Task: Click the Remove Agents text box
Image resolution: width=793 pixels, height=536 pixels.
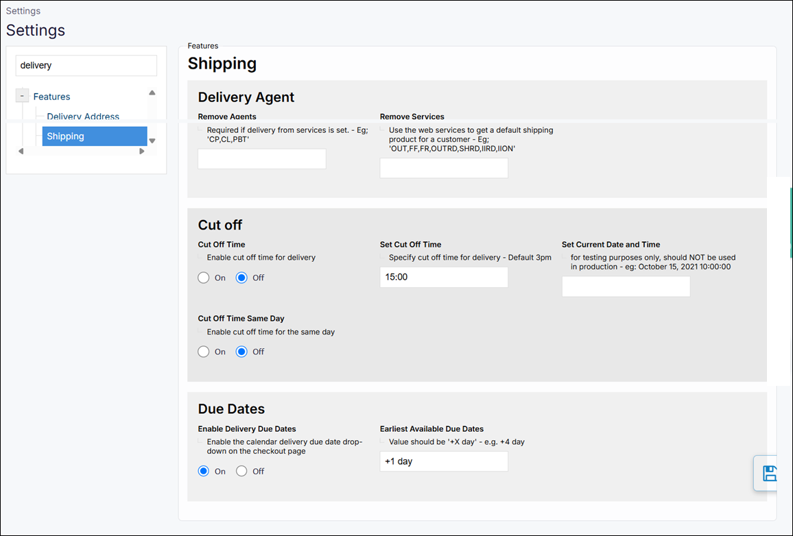Action: [x=262, y=159]
